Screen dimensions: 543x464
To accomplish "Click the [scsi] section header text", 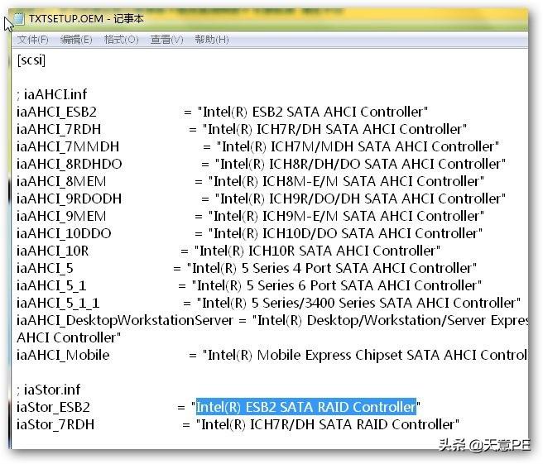I will (x=31, y=60).
